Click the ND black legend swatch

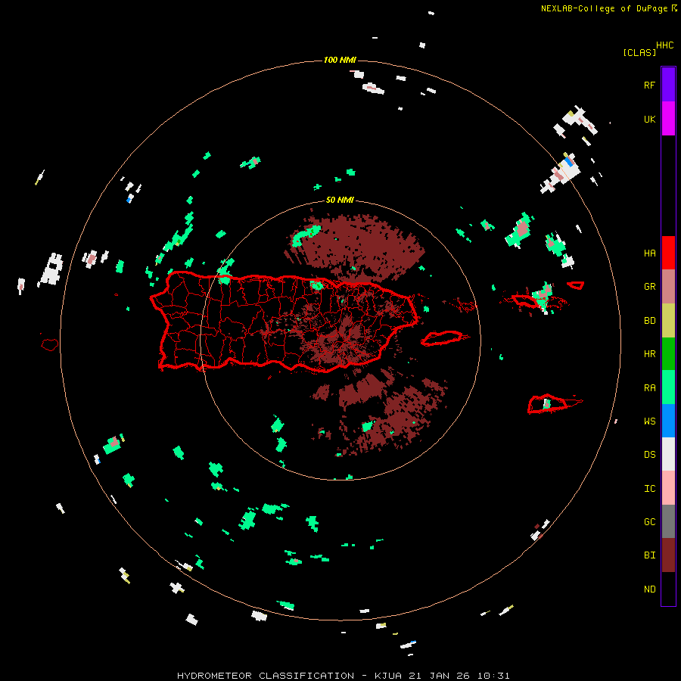pos(668,589)
